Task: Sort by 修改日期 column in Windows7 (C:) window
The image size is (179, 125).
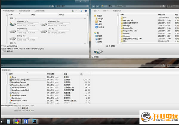Action: 162,15
